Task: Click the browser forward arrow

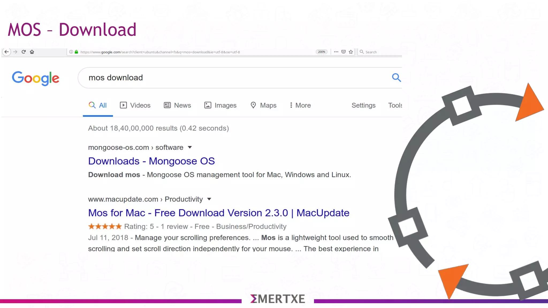Action: pos(15,52)
